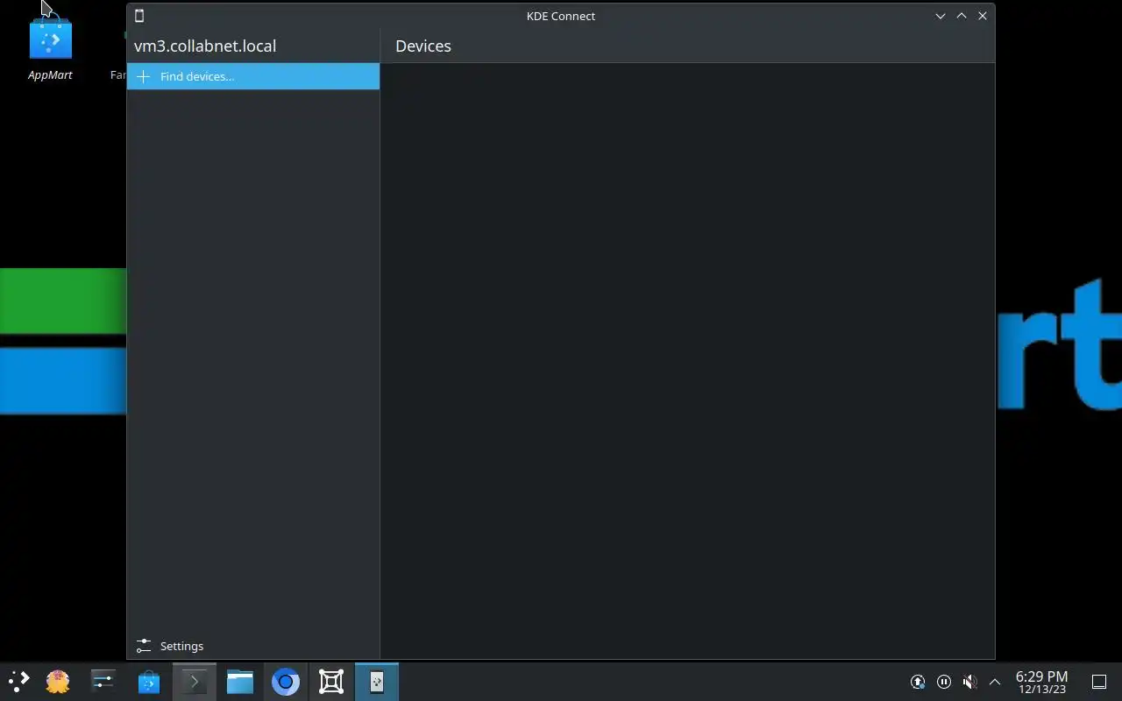Expand the hidden system tray icons arrow
Image resolution: width=1122 pixels, height=701 pixels.
click(995, 682)
